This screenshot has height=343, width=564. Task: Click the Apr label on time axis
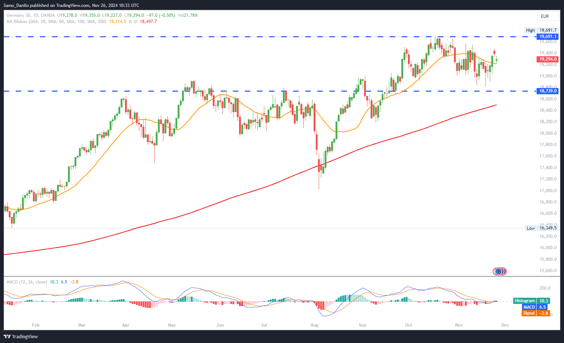click(x=126, y=325)
